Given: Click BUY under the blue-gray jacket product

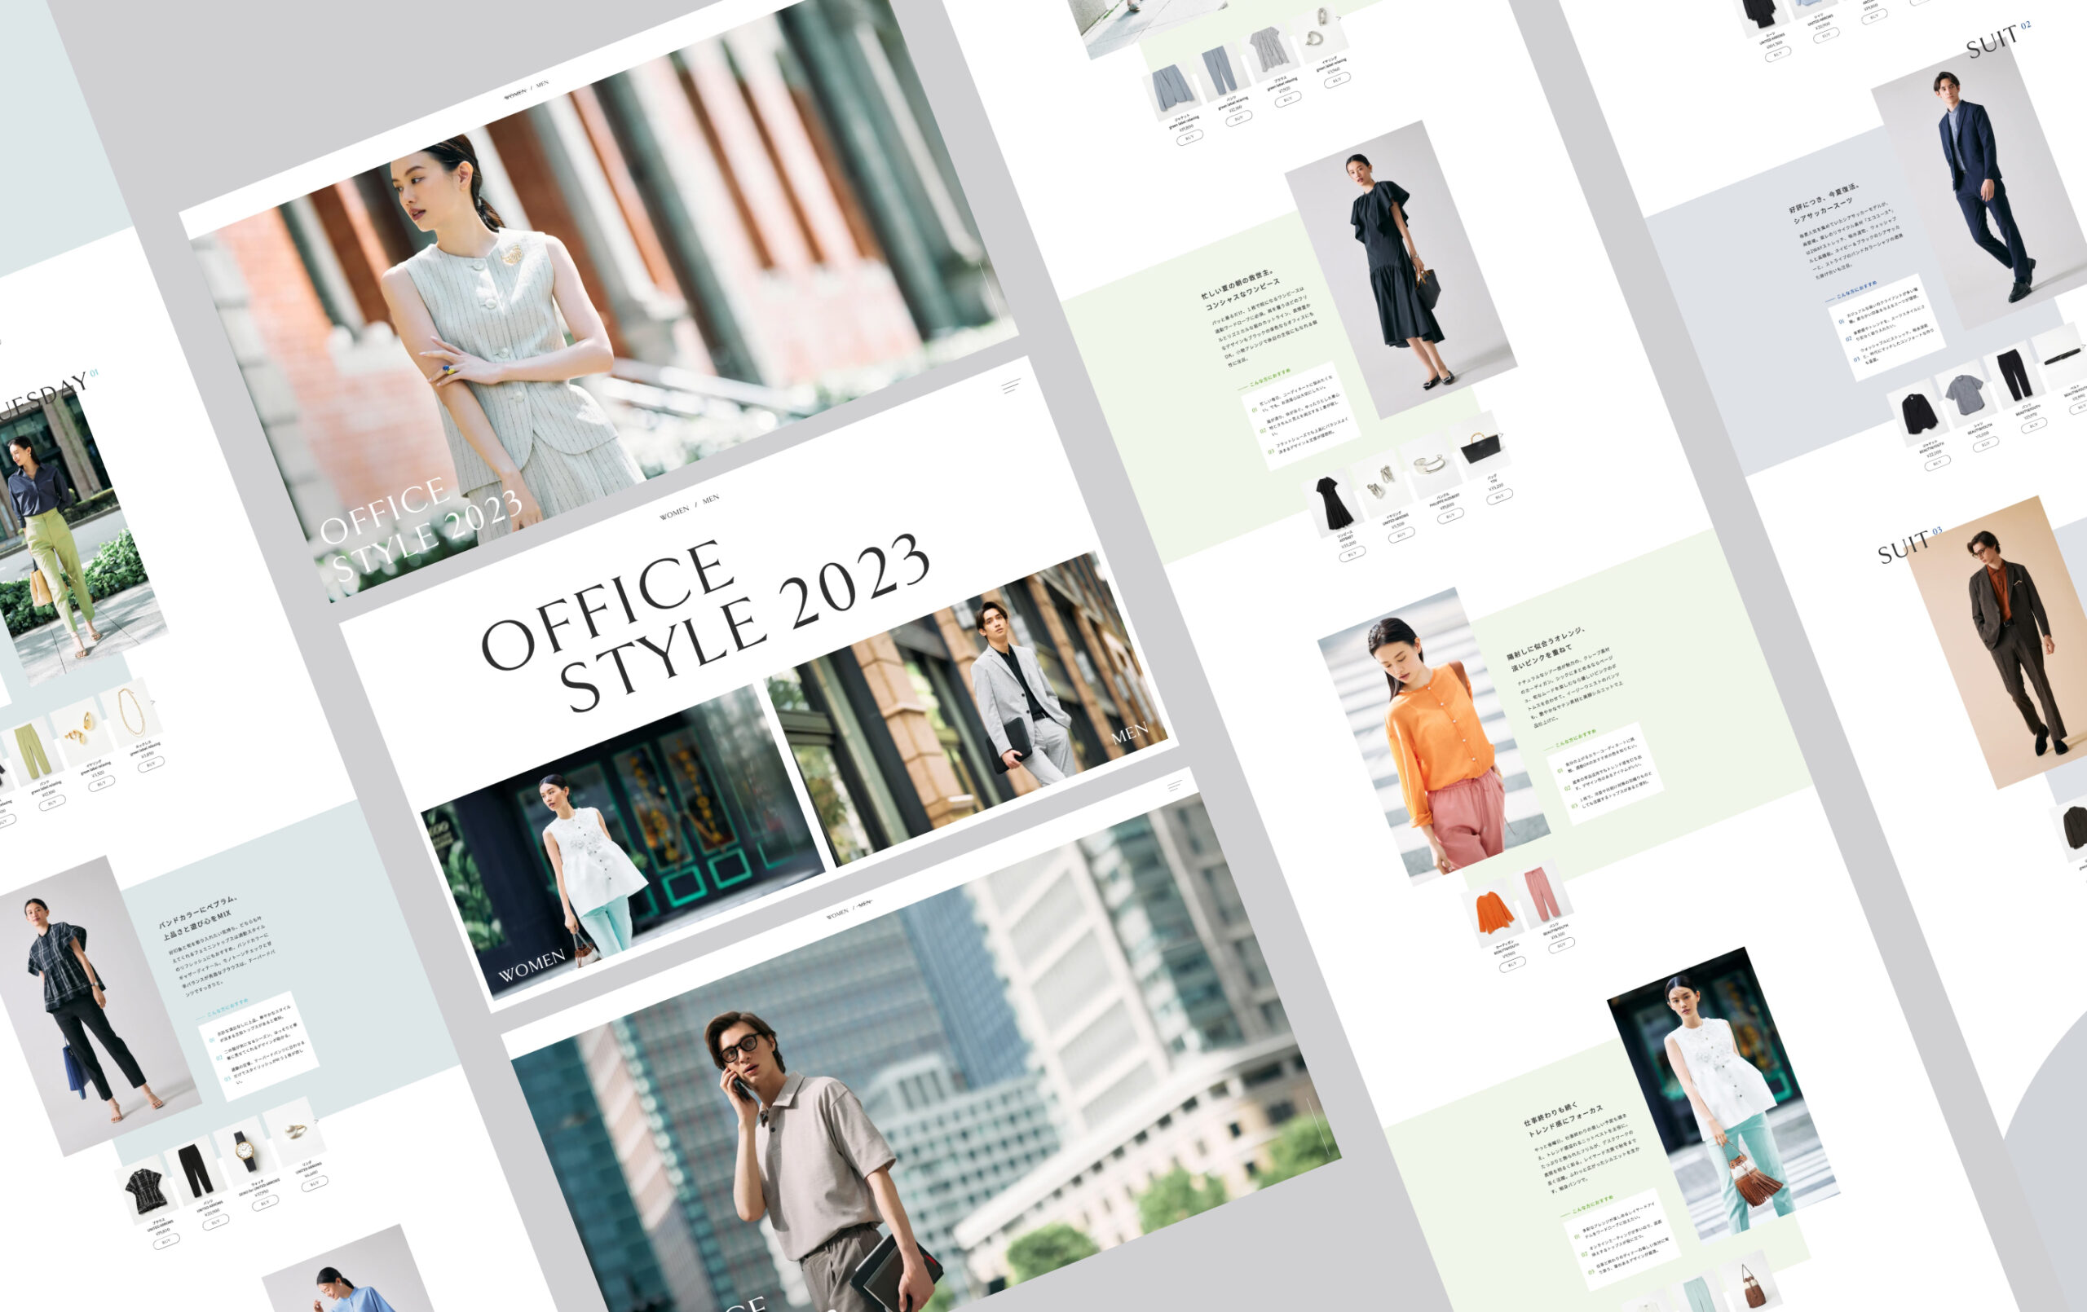Looking at the screenshot, I should (1189, 137).
